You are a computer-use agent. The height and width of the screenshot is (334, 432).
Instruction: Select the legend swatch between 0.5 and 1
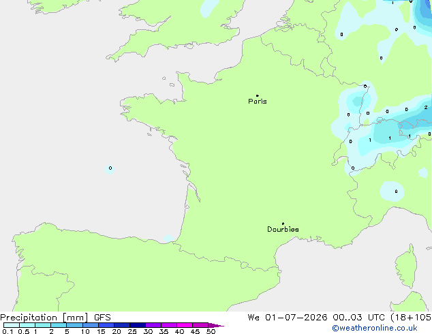click(x=27, y=325)
